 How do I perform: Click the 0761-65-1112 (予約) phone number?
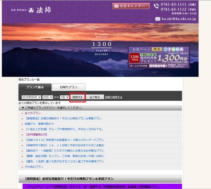179,9
